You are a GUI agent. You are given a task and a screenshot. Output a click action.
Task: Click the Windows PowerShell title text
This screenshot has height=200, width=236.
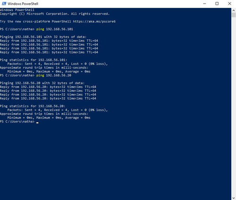tap(23, 4)
